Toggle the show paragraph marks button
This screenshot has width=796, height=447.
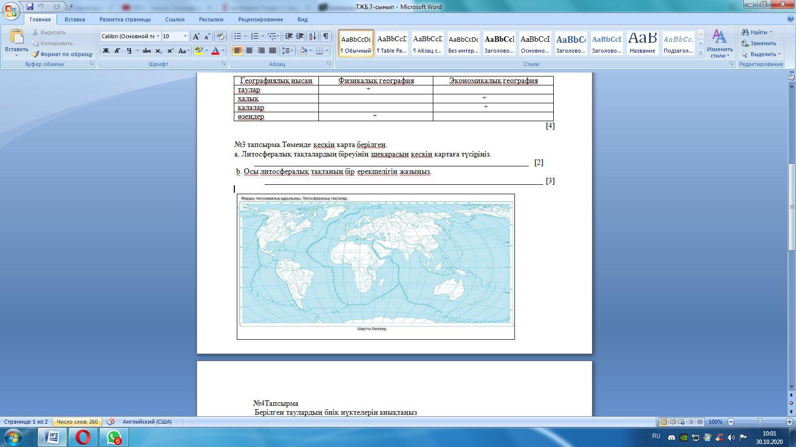point(325,36)
